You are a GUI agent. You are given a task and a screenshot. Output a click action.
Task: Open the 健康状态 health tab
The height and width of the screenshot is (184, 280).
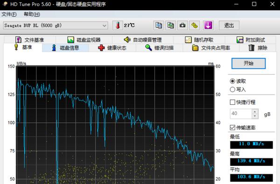pos(112,48)
